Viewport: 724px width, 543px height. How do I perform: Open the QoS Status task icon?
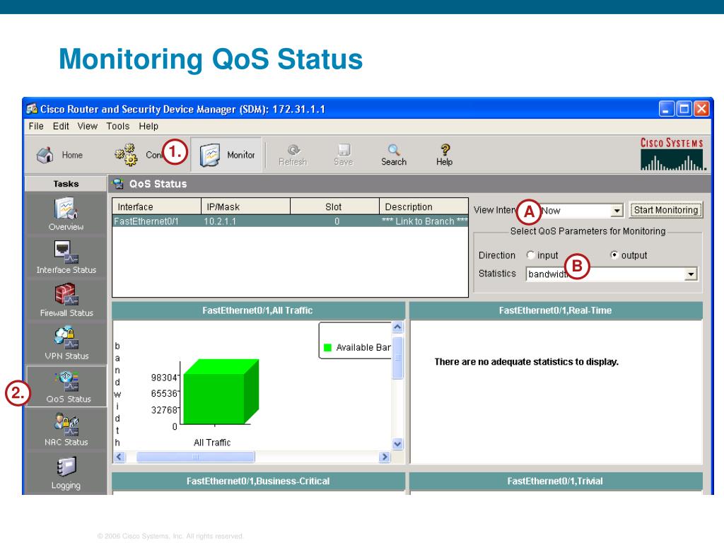coord(67,381)
